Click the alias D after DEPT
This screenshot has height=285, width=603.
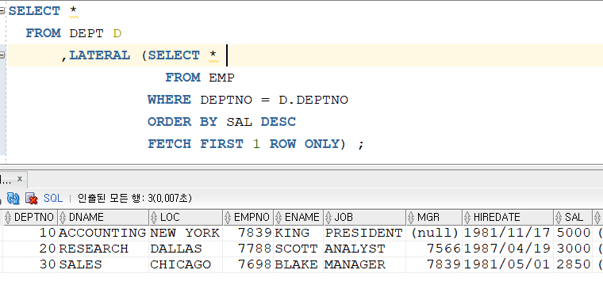click(117, 33)
